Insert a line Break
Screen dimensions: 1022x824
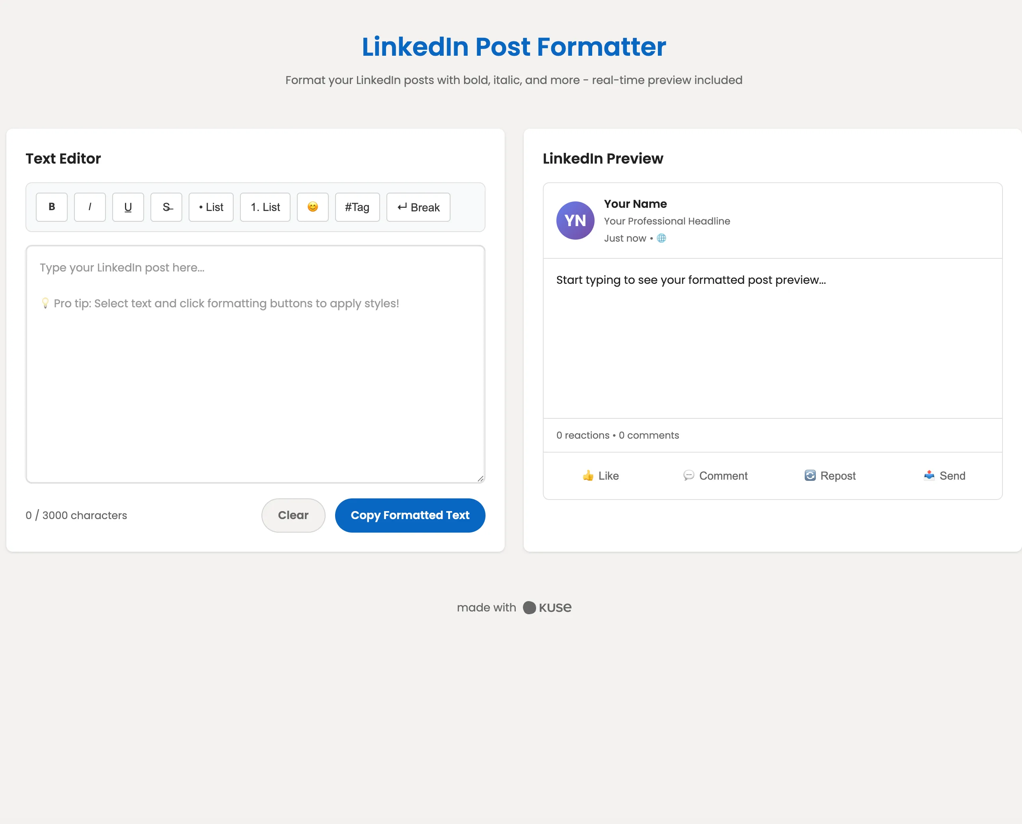click(x=419, y=207)
